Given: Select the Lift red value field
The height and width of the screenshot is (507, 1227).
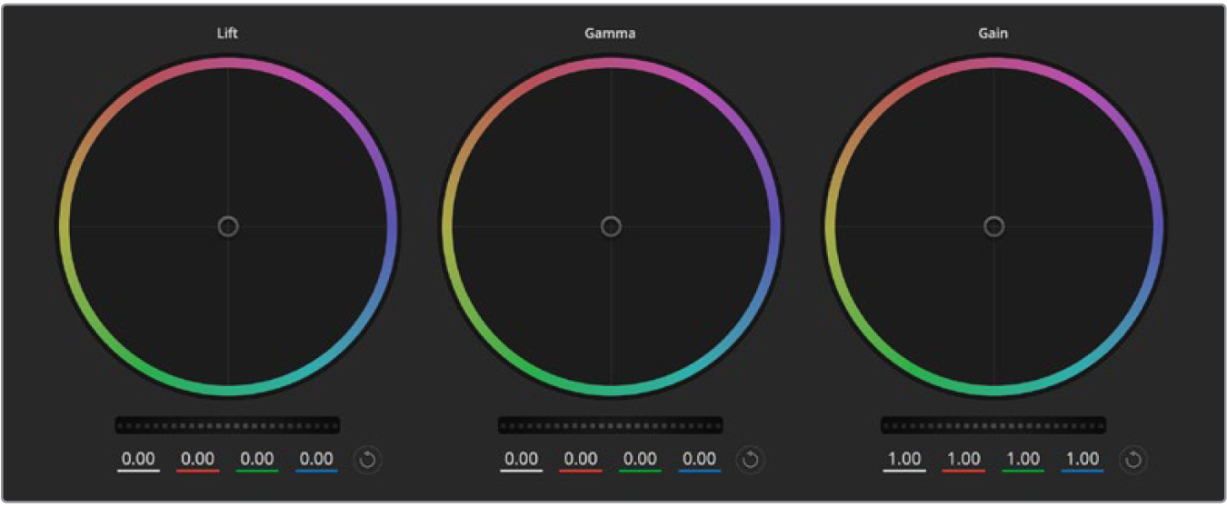Looking at the screenshot, I should click(x=197, y=459).
